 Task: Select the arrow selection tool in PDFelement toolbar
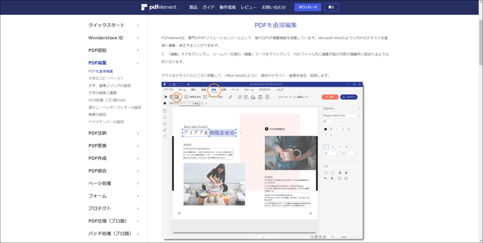tap(166, 97)
